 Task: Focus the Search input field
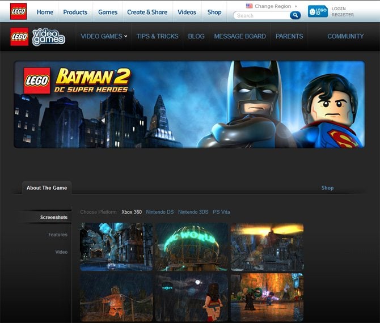pos(261,15)
